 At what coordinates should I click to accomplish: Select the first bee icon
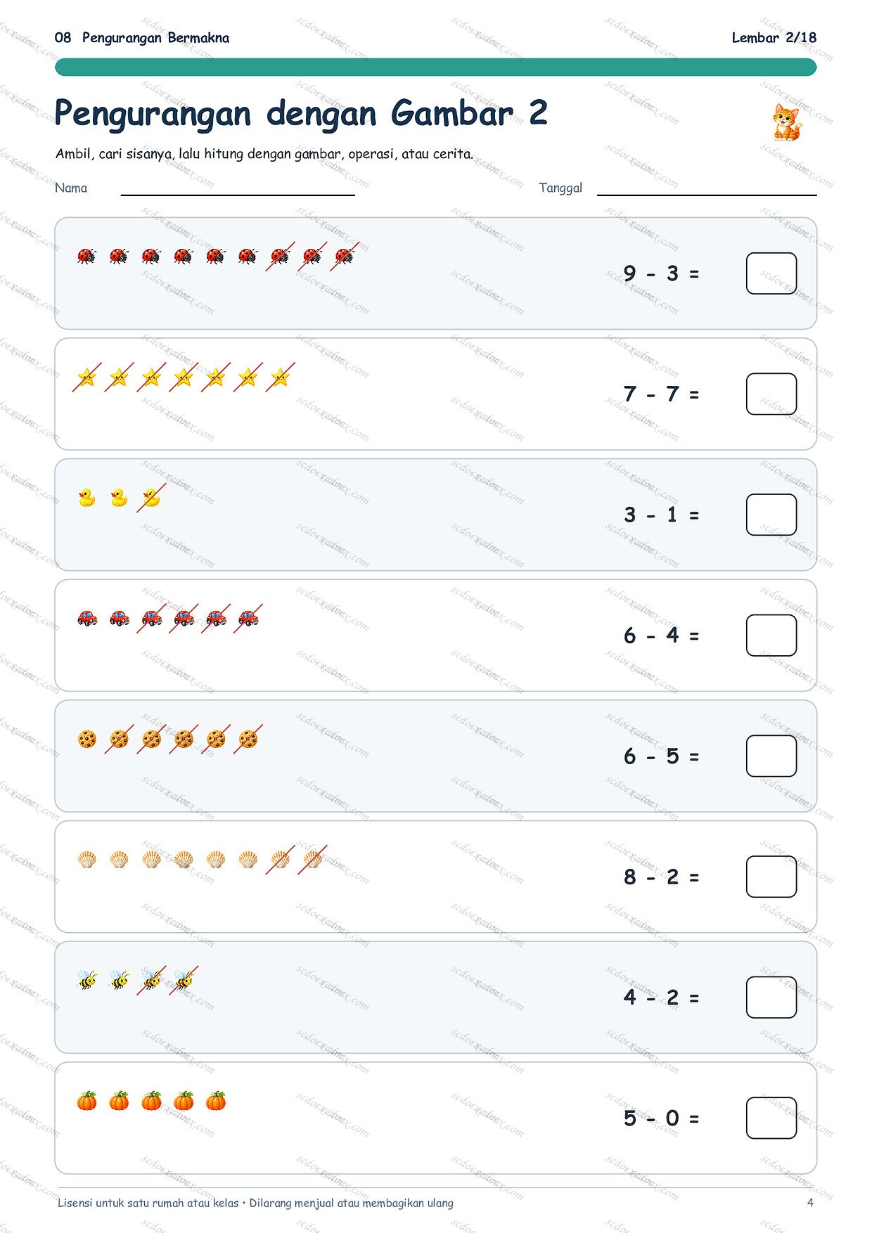click(86, 980)
